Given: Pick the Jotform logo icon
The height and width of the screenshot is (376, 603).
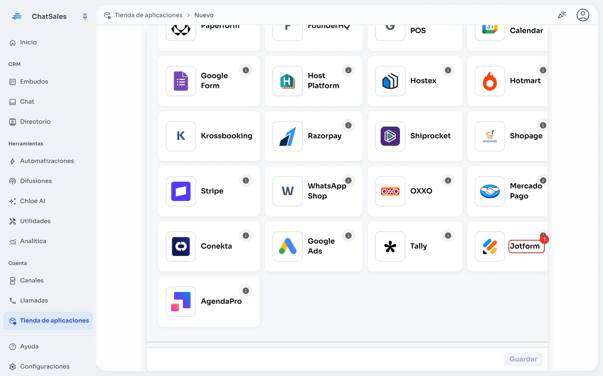Looking at the screenshot, I should [x=490, y=246].
